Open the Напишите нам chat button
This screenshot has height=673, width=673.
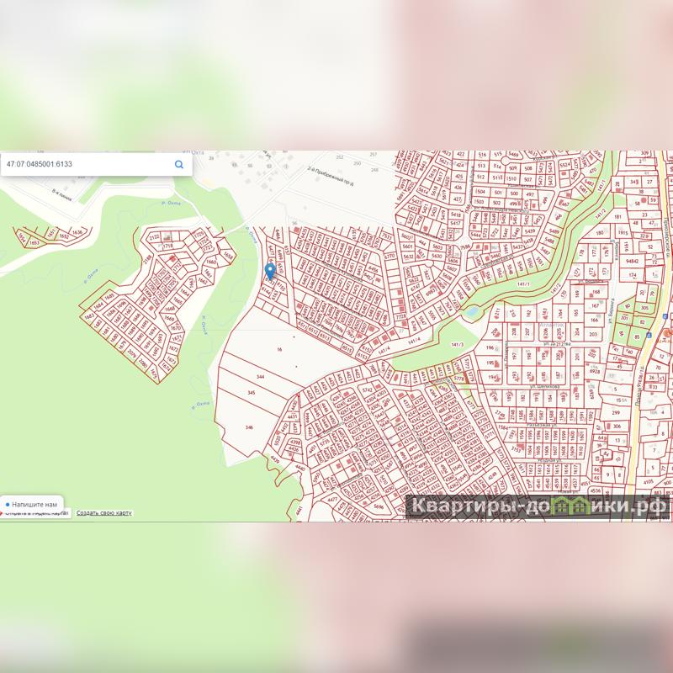point(32,504)
